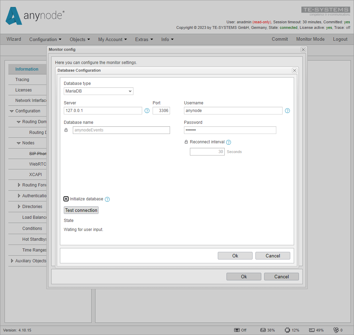
Task: Click the active calls icon showing 0
Action: tap(337, 330)
